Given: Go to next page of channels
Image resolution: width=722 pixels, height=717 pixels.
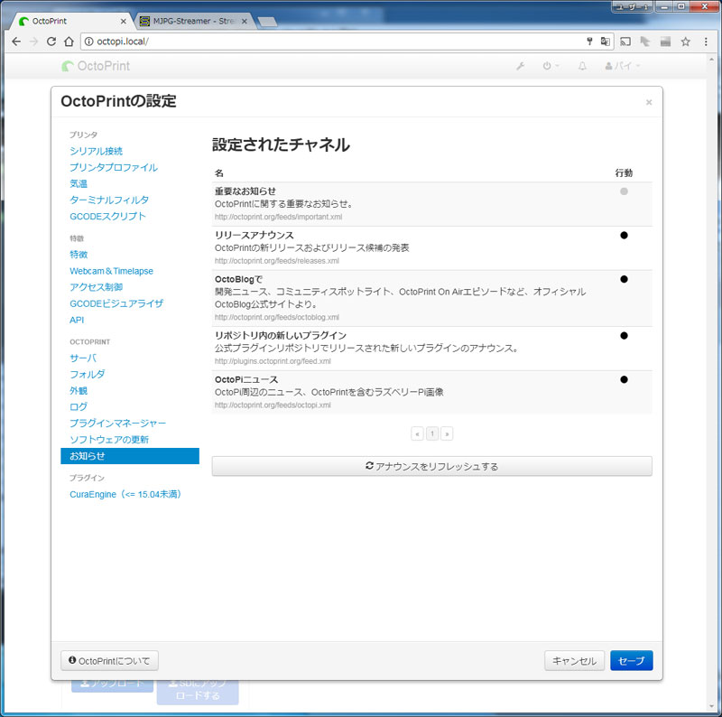Looking at the screenshot, I should coord(447,433).
